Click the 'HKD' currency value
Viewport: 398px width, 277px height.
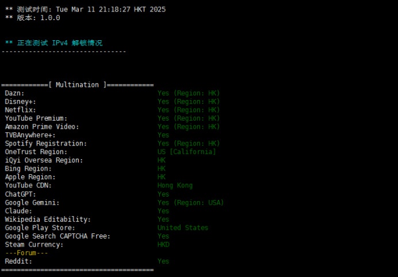point(163,244)
